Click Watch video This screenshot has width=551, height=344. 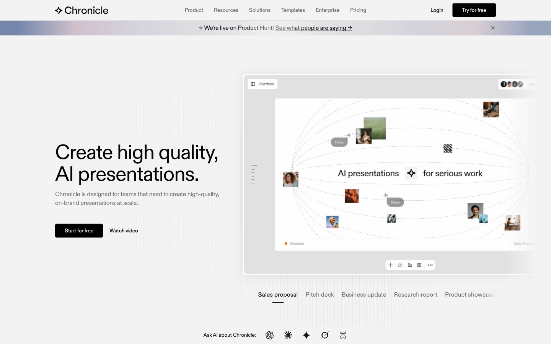pos(124,231)
